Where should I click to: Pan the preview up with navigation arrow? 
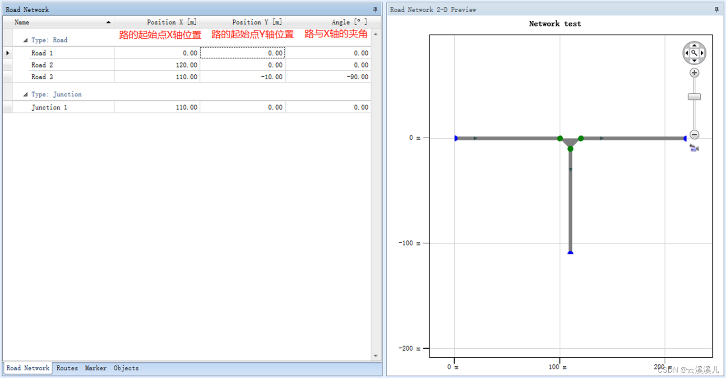[x=694, y=45]
